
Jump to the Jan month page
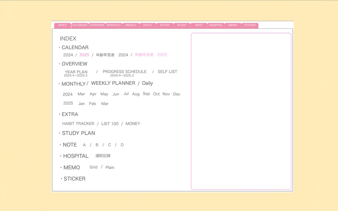pyautogui.click(x=81, y=104)
